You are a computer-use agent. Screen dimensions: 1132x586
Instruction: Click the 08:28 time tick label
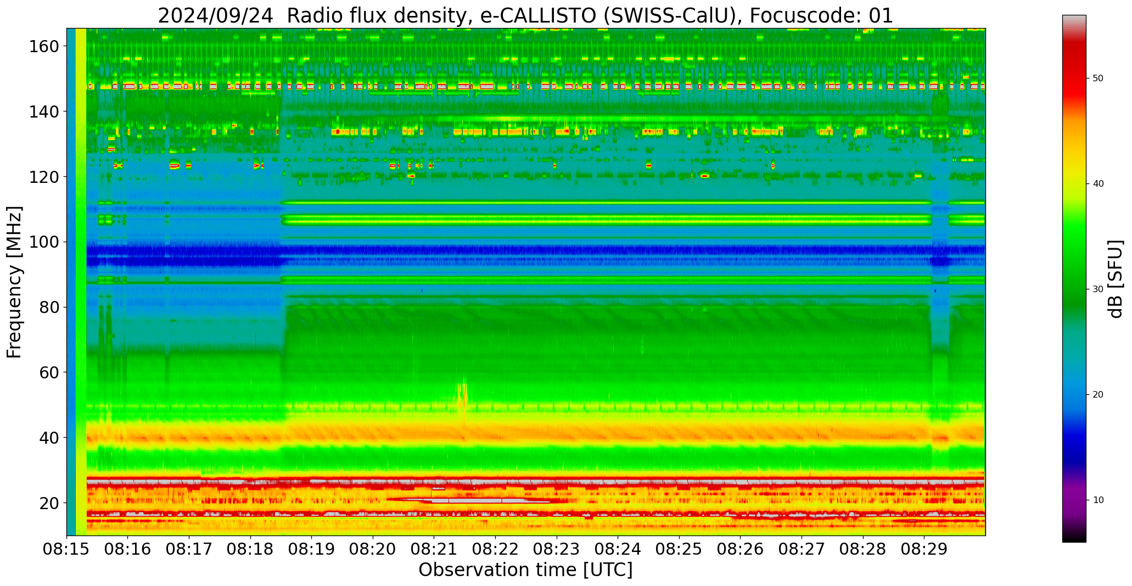point(862,549)
